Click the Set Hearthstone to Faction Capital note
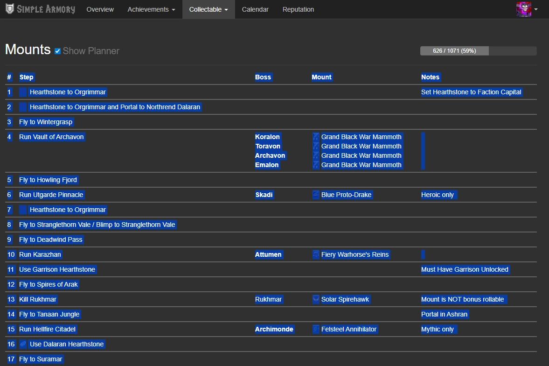Screen dimensions: 549x366 pyautogui.click(x=471, y=92)
